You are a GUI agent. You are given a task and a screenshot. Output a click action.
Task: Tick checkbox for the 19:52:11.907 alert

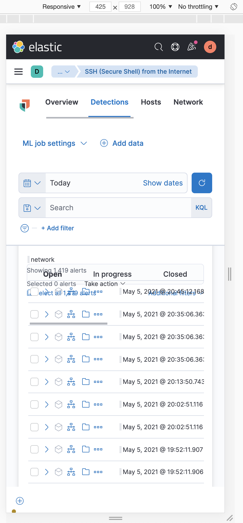(34, 449)
